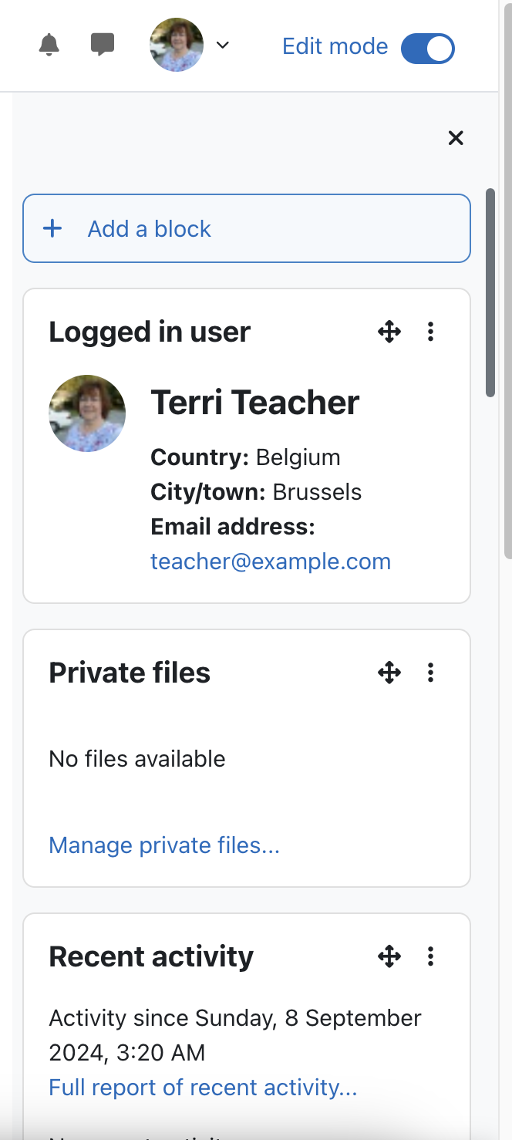The image size is (512, 1140).
Task: Open the Recent activity block actions menu
Action: tap(430, 957)
